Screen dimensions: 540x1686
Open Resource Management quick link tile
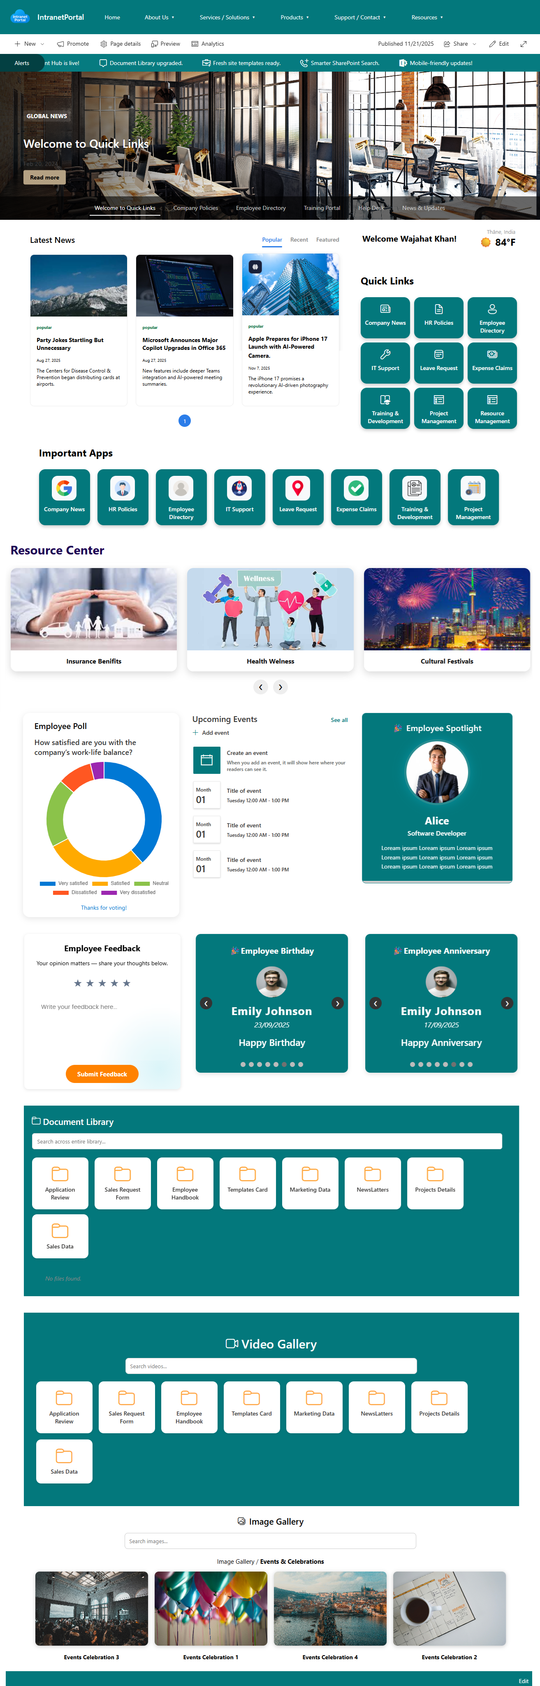(492, 408)
